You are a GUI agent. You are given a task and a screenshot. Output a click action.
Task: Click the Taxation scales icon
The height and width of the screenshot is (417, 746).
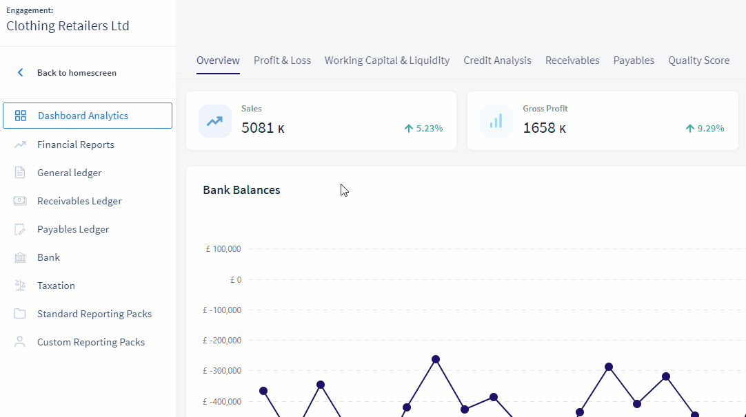(20, 286)
